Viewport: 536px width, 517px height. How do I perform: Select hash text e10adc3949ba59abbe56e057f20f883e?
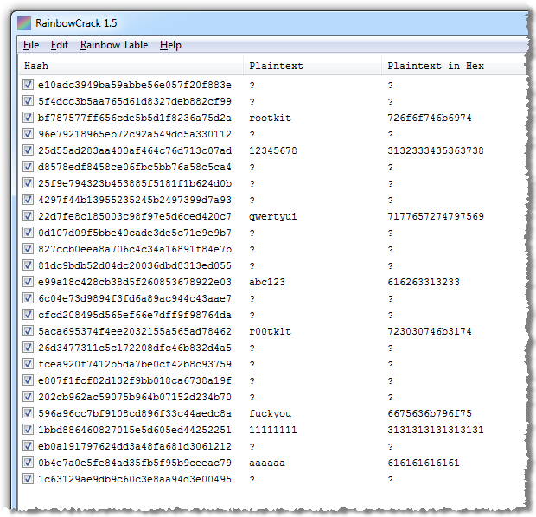coord(135,85)
